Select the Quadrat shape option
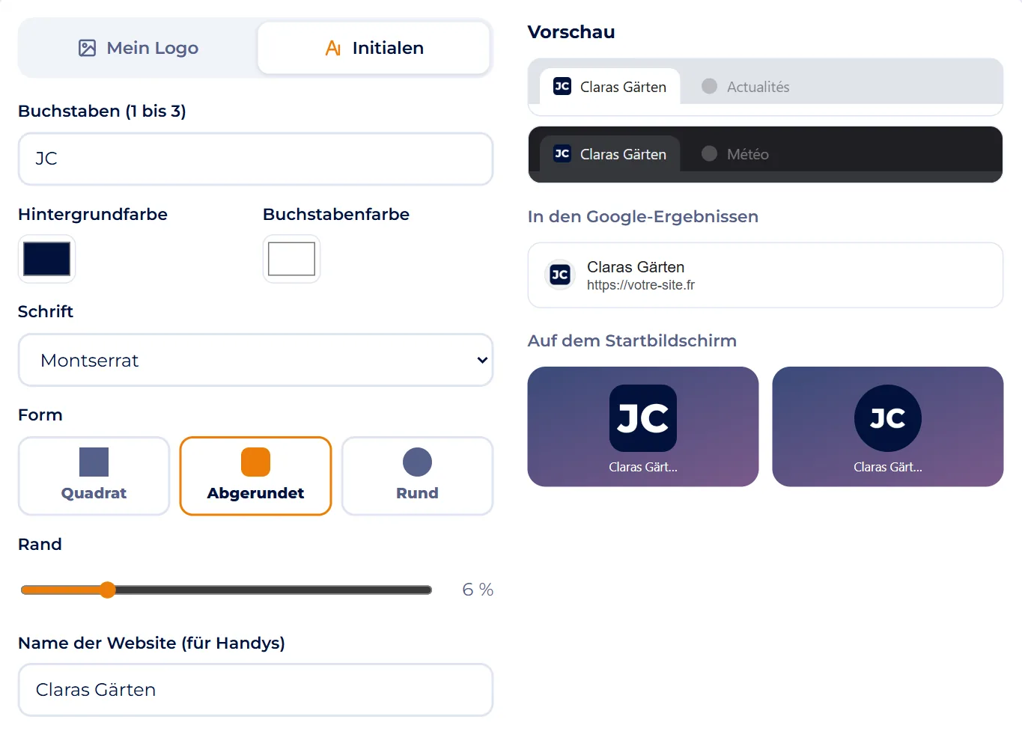The height and width of the screenshot is (734, 1022). 94,476
